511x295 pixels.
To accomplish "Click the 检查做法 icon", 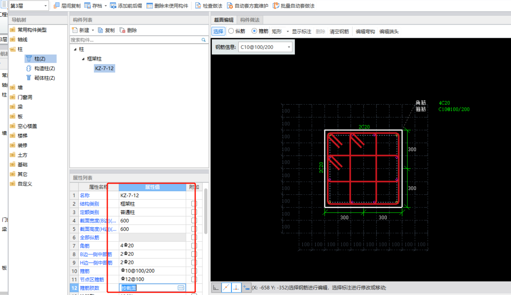I will click(x=198, y=6).
